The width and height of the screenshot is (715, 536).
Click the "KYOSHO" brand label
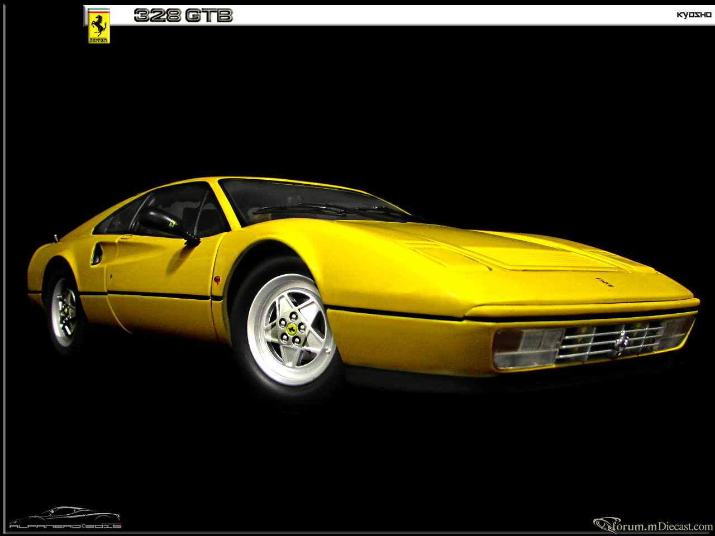(694, 15)
